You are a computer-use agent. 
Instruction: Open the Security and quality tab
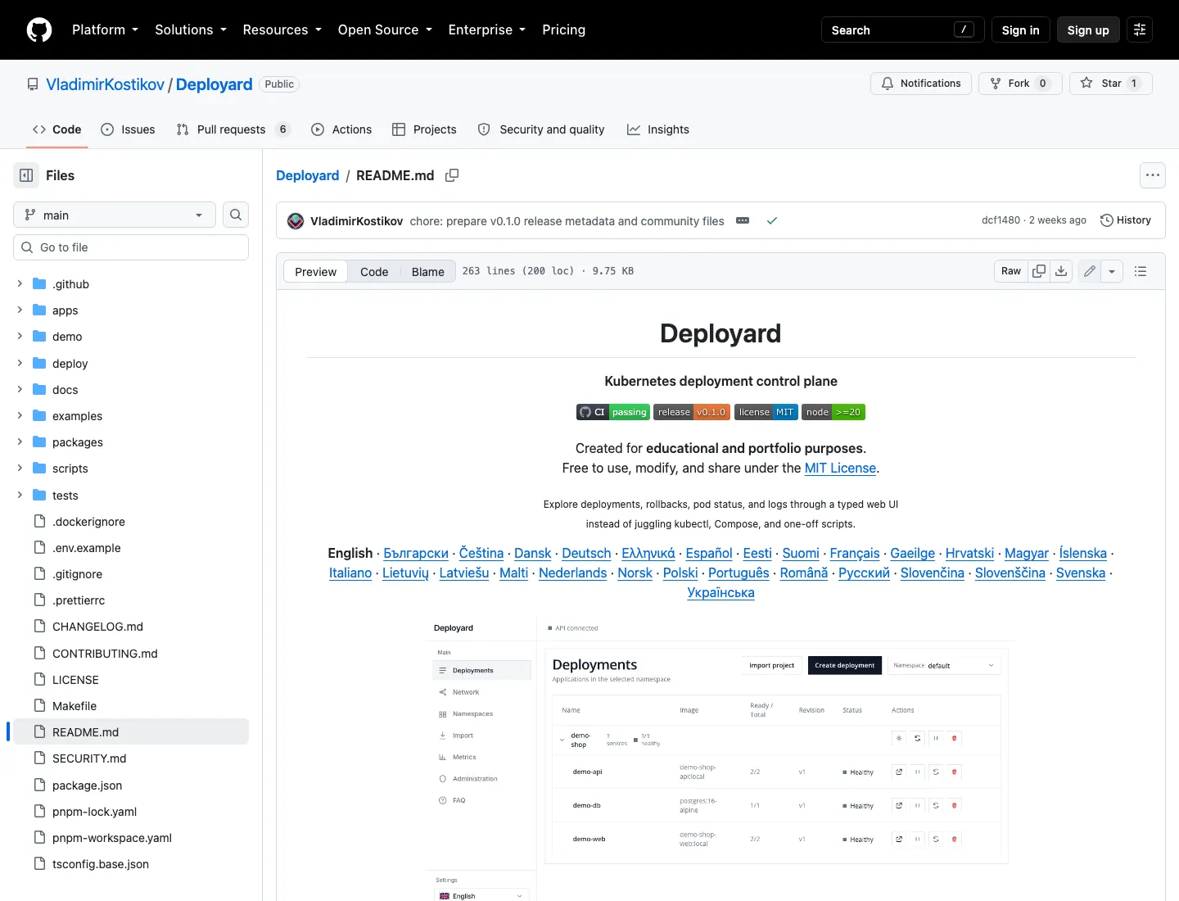click(x=541, y=129)
